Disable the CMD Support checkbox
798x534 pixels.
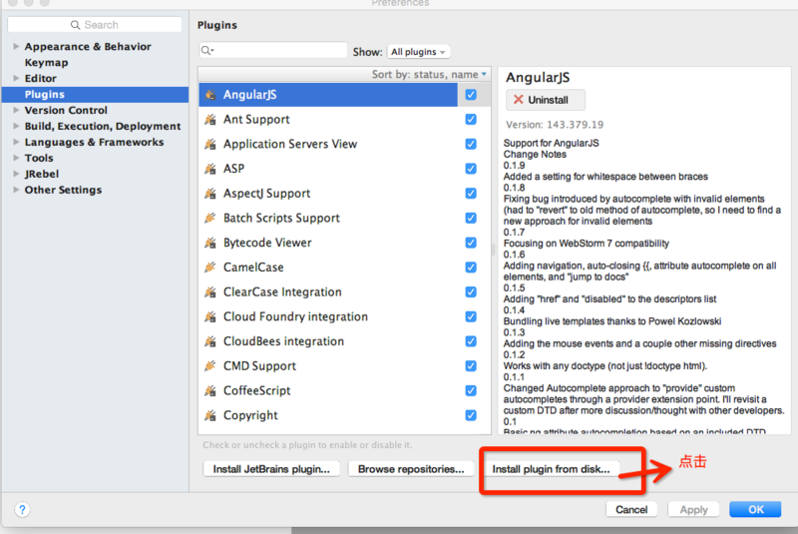coord(471,366)
